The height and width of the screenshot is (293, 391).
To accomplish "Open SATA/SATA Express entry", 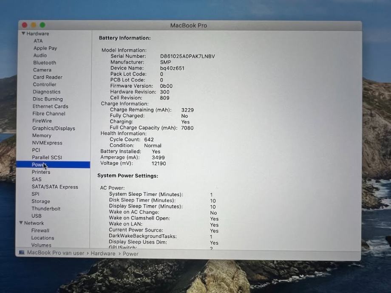I will (x=55, y=187).
